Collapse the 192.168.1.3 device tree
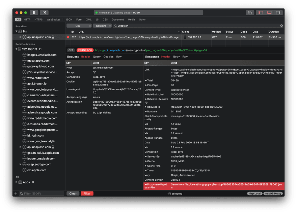 pos(17,49)
